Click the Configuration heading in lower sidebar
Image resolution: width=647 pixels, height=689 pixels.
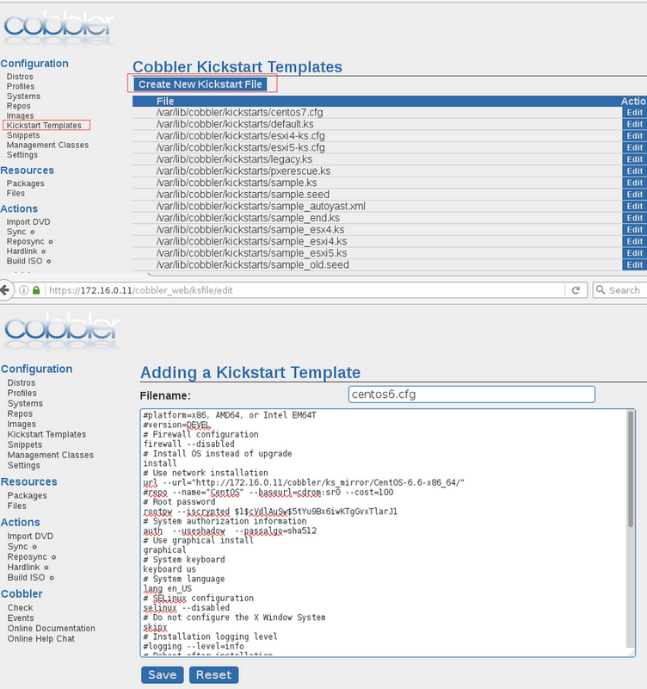click(36, 369)
